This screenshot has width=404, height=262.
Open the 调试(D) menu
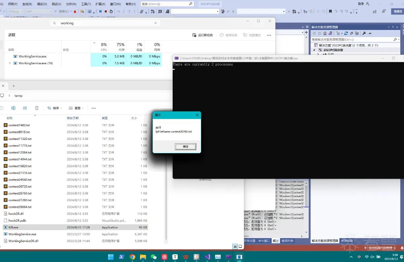(x=42, y=4)
